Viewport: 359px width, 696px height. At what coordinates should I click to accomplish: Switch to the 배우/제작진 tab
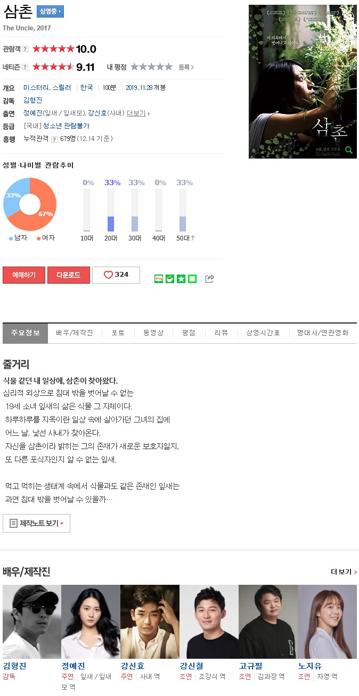tap(75, 333)
